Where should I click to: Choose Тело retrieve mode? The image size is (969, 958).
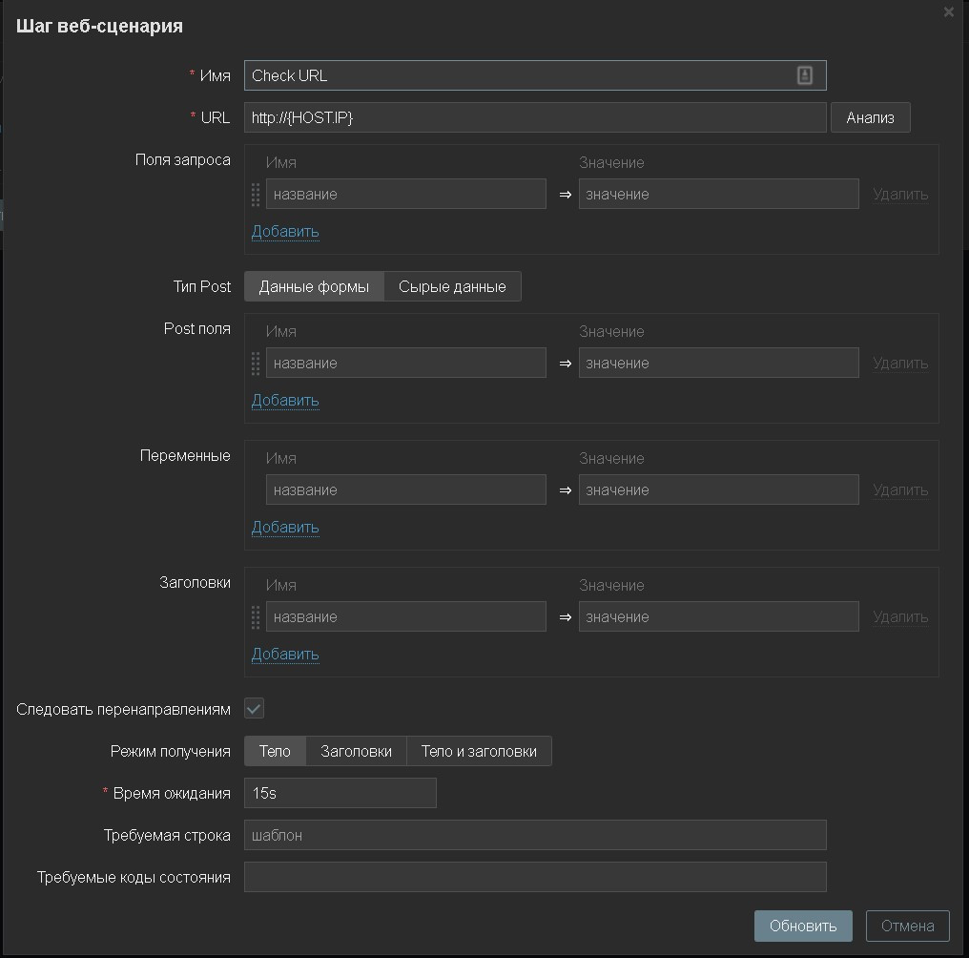(275, 751)
